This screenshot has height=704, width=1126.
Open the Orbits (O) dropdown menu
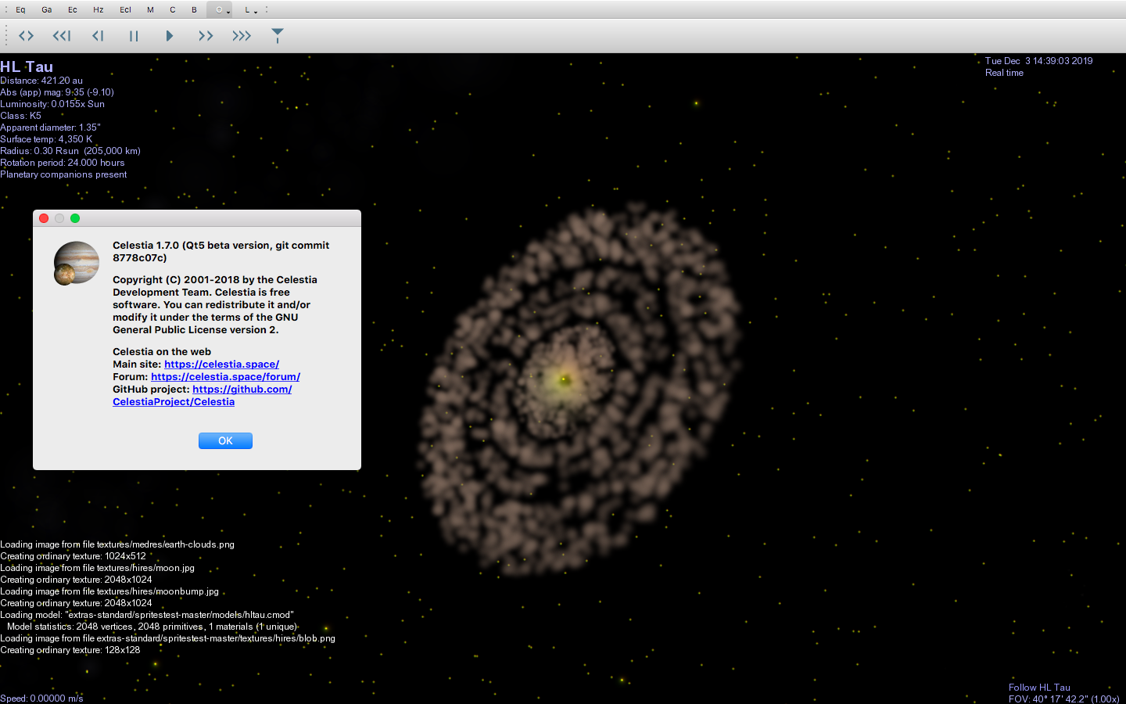220,9
